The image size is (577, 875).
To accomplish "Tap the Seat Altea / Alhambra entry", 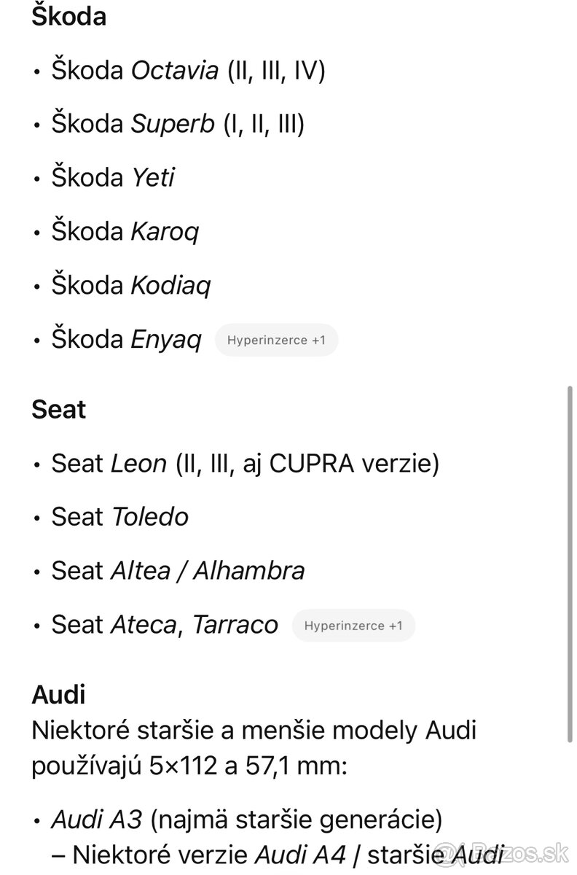I will coord(178,570).
